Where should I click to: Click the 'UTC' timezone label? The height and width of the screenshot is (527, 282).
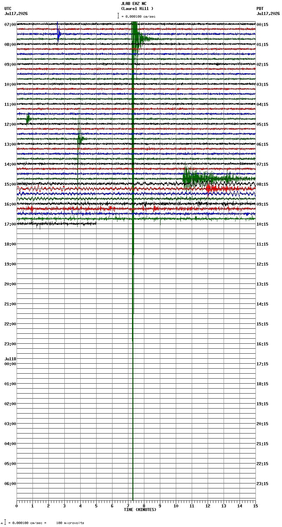[x=8, y=9]
